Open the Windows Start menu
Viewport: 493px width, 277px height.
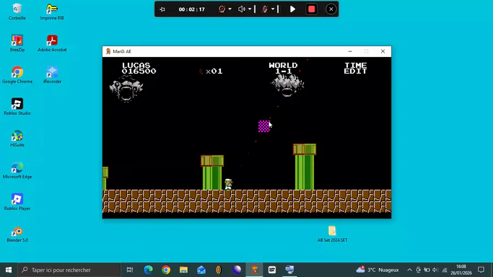(8, 270)
